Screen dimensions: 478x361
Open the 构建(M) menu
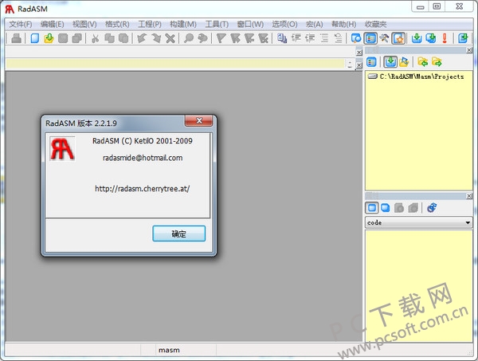pyautogui.click(x=183, y=24)
